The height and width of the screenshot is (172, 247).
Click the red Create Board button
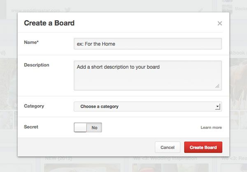(x=203, y=147)
